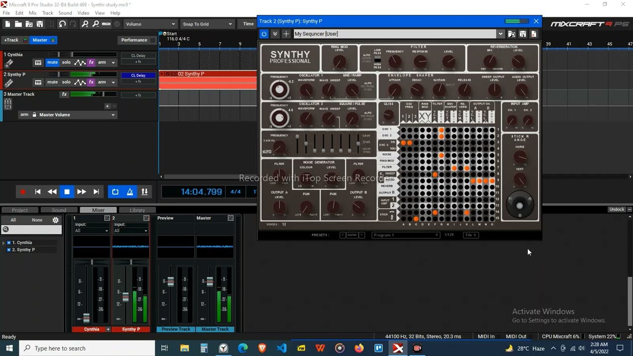Open the Snap To Grid dropdown
The height and width of the screenshot is (356, 633).
coord(207,24)
